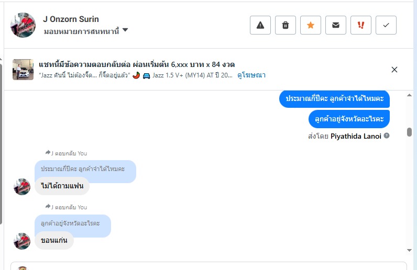417x270 pixels.
Task: Mark conversation with orange star icon
Action: coord(311,25)
